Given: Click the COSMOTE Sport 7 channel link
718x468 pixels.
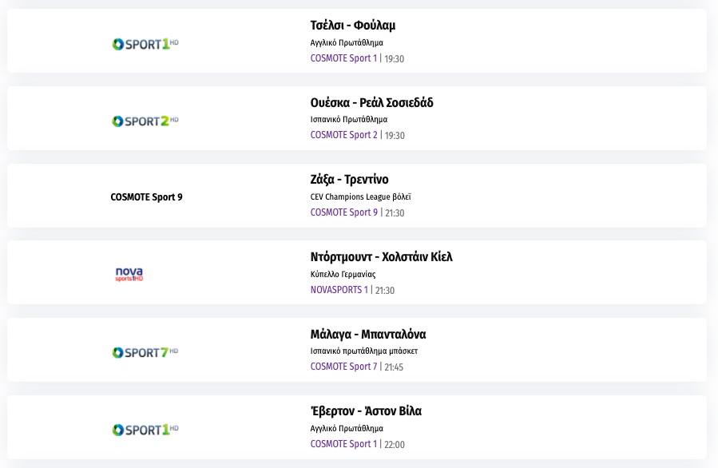Looking at the screenshot, I should click(x=343, y=367).
